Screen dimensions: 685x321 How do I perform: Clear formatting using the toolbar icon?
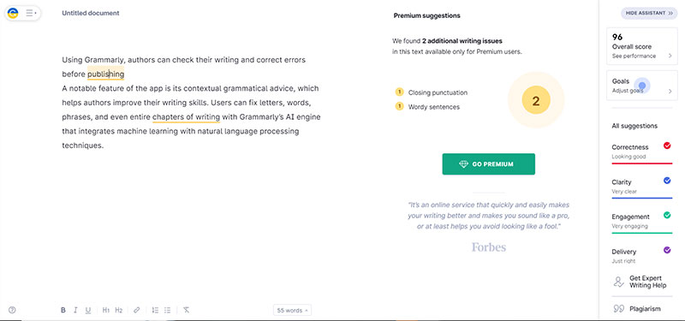click(x=186, y=310)
